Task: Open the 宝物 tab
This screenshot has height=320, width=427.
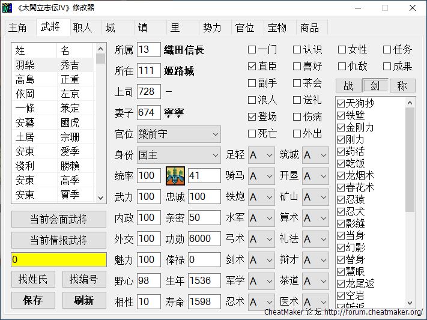Action: click(277, 28)
